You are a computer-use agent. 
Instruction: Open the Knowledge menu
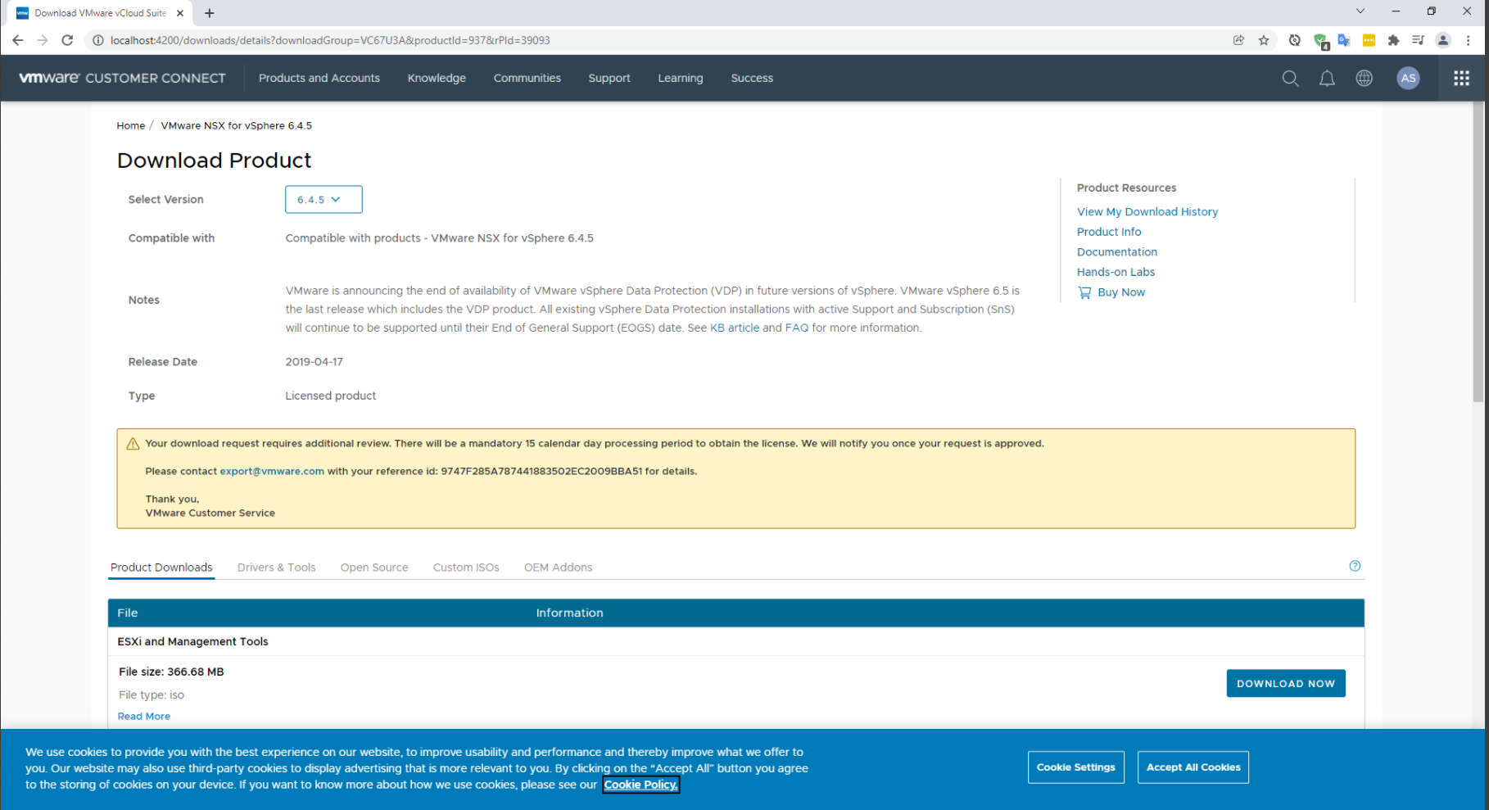pyautogui.click(x=437, y=79)
